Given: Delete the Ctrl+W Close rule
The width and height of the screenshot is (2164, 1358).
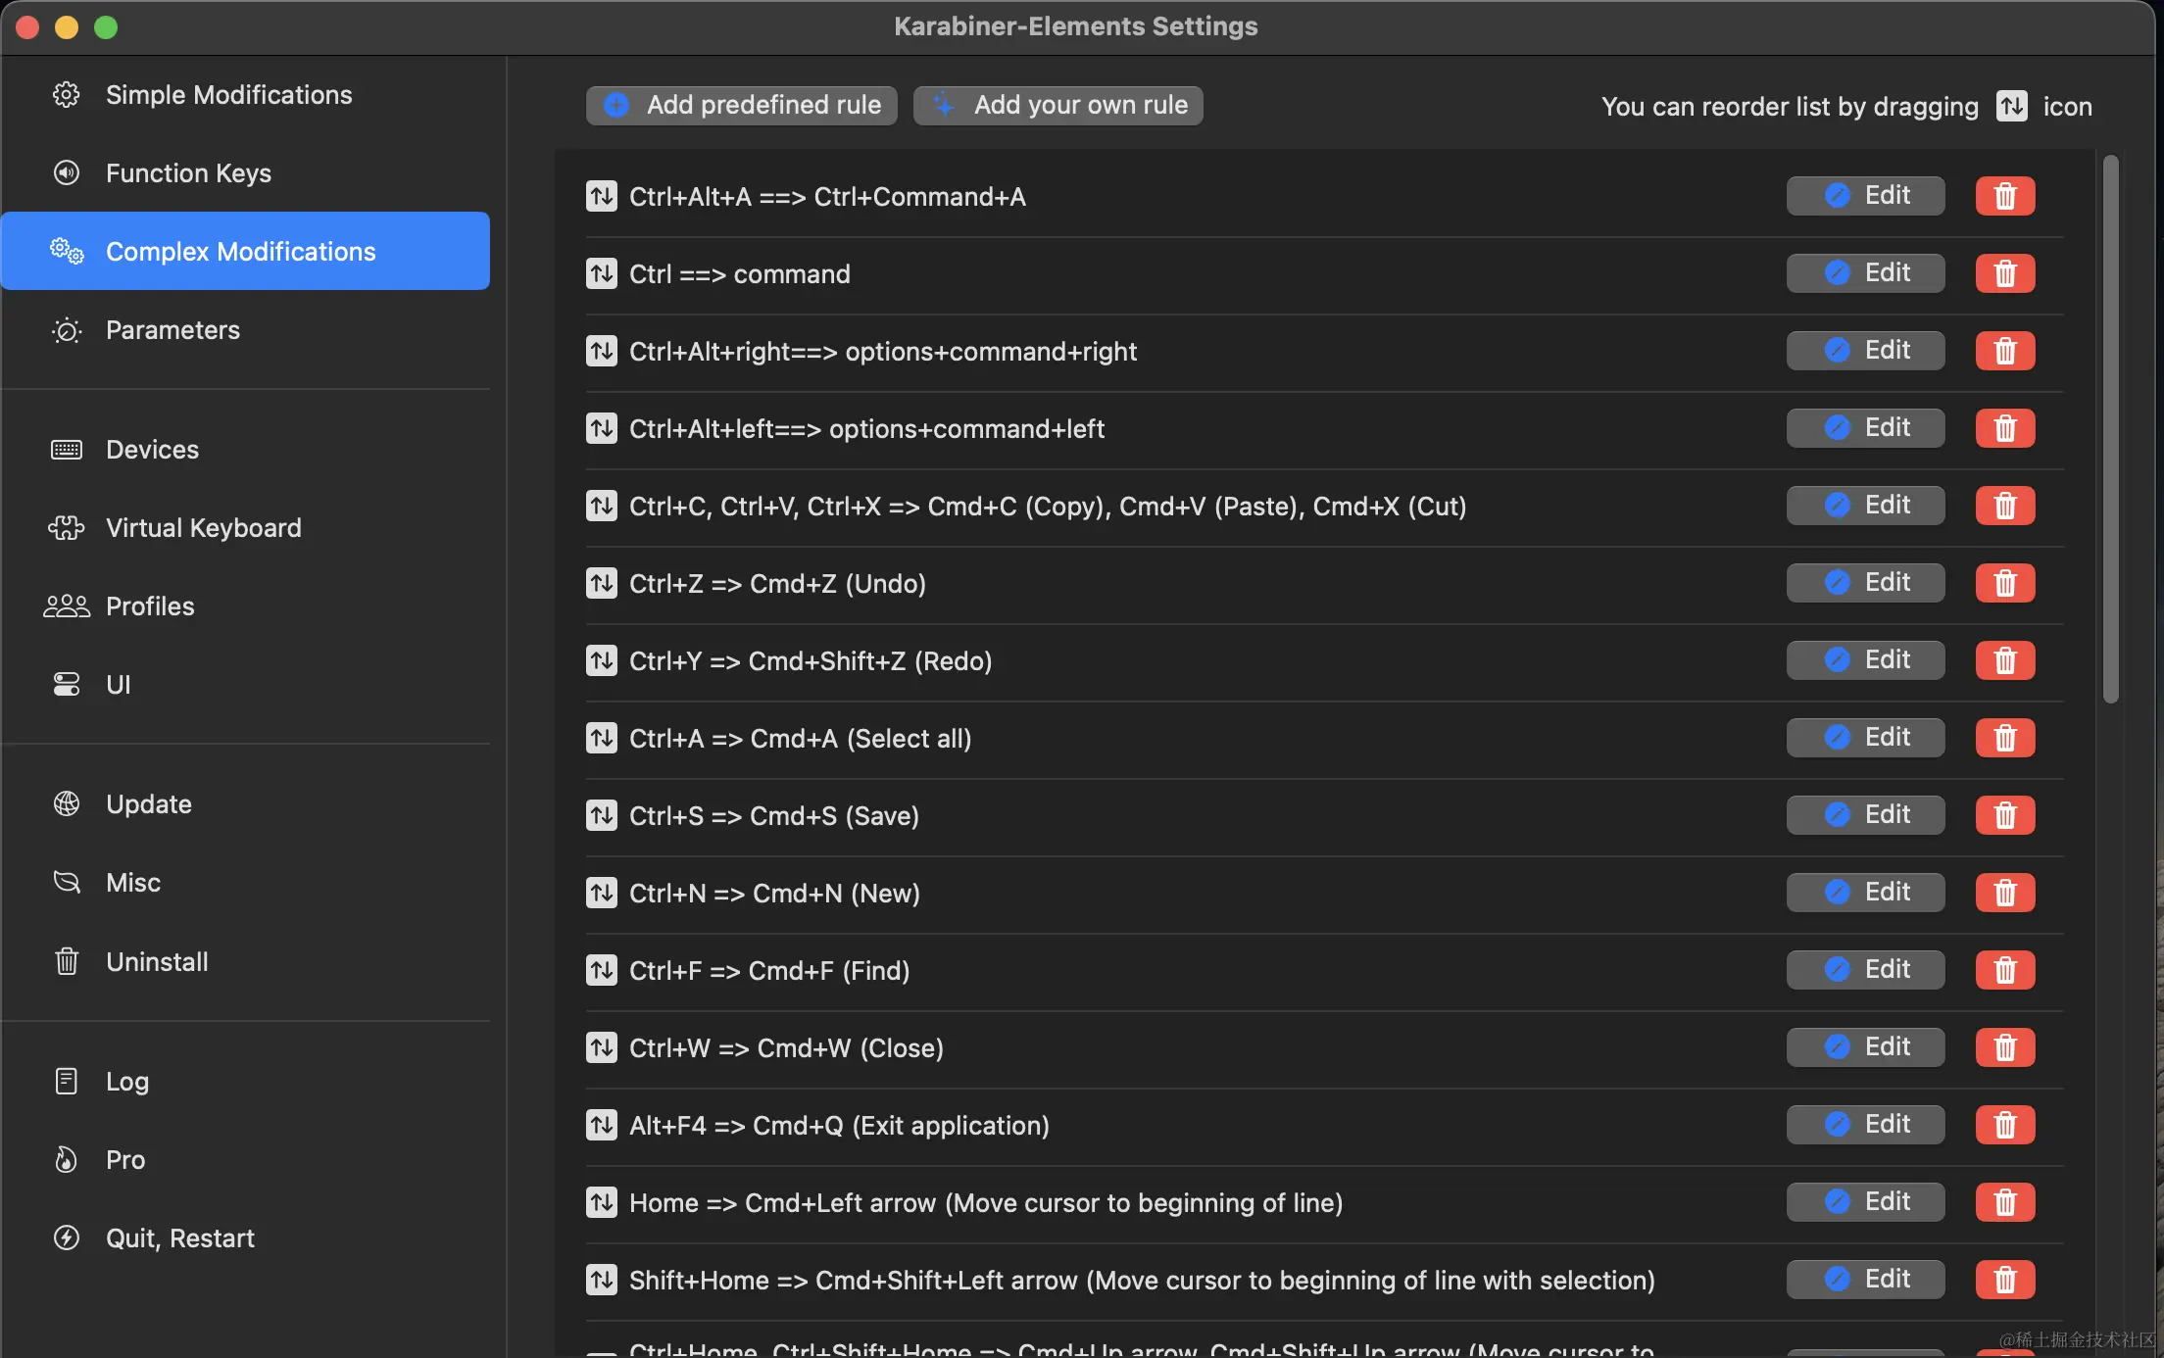Looking at the screenshot, I should click(x=2004, y=1047).
